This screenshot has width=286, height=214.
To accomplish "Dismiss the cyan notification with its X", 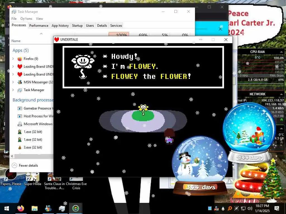I will (x=220, y=29).
